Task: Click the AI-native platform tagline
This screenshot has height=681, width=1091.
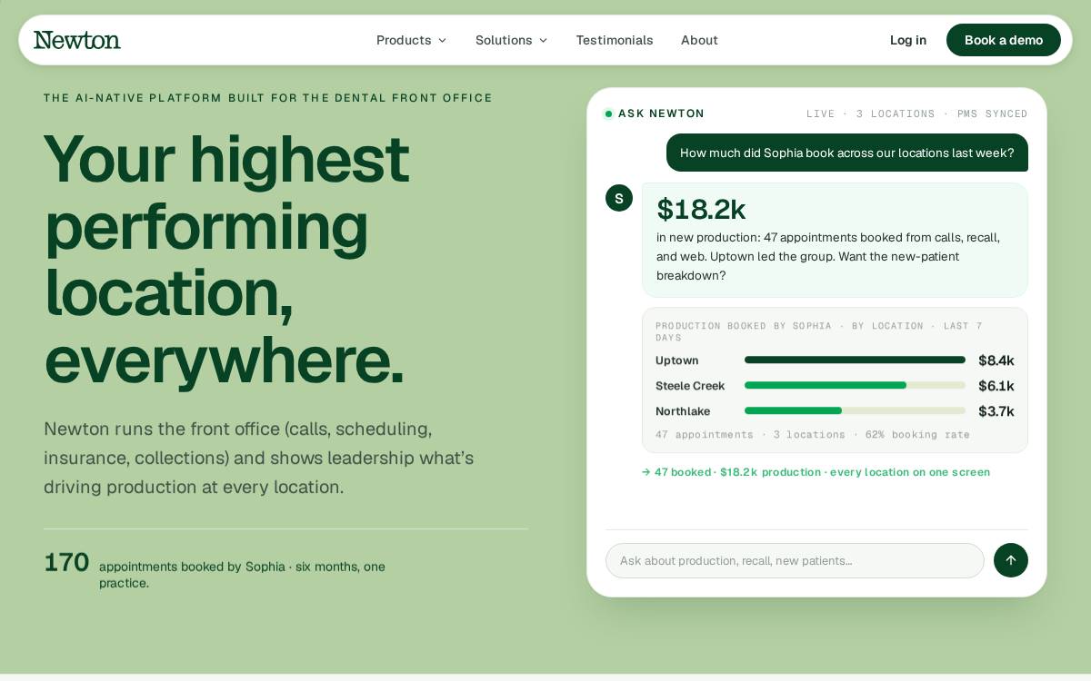Action: (x=268, y=98)
